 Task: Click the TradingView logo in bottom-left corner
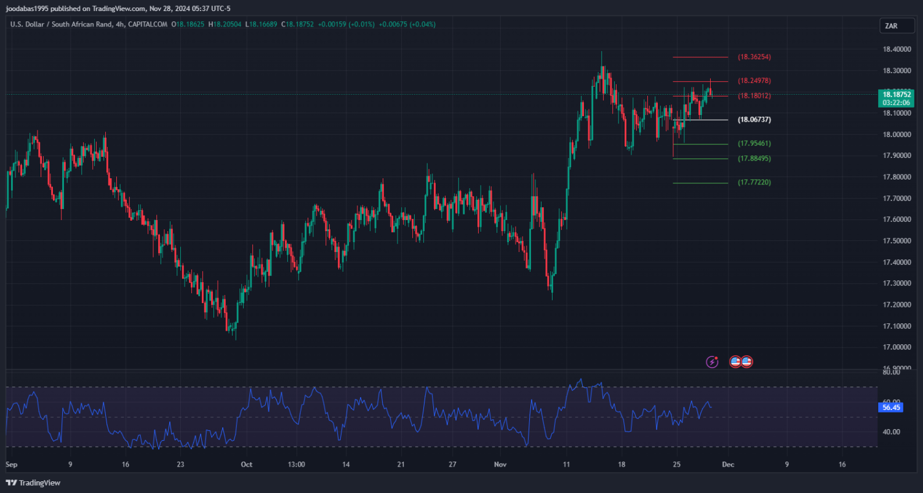pos(33,483)
